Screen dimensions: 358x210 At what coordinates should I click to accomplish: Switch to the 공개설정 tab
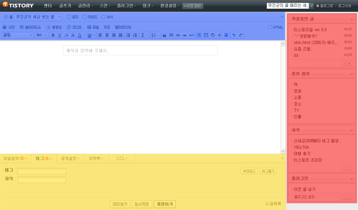pos(70,158)
